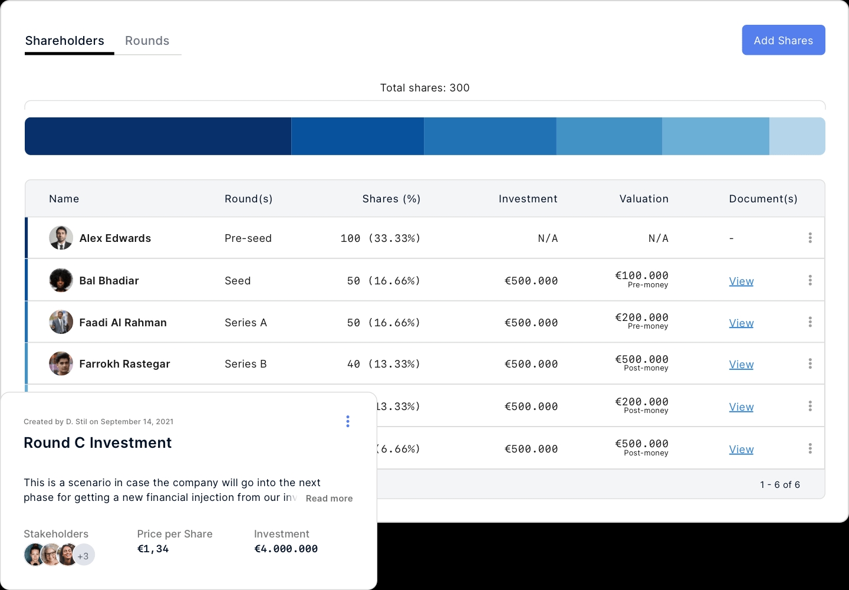The height and width of the screenshot is (590, 849).
Task: Click the Total shares: 300 label
Action: (424, 88)
